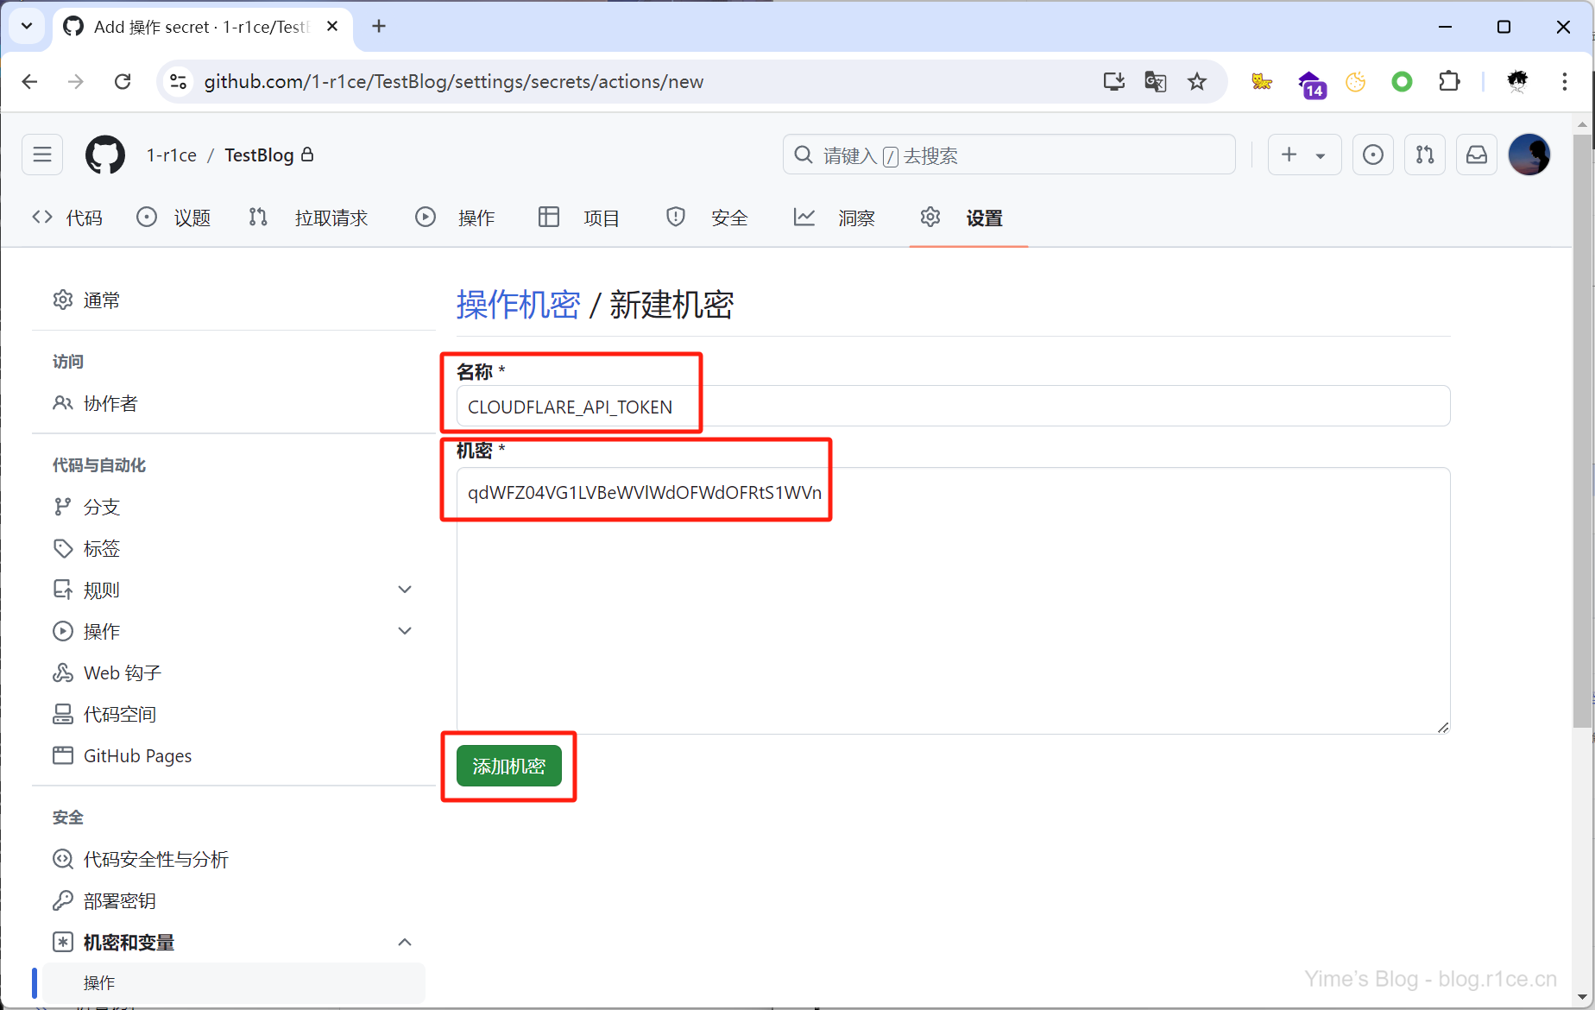Open GitHub Pages settings in sidebar
The width and height of the screenshot is (1595, 1010).
[x=137, y=756]
